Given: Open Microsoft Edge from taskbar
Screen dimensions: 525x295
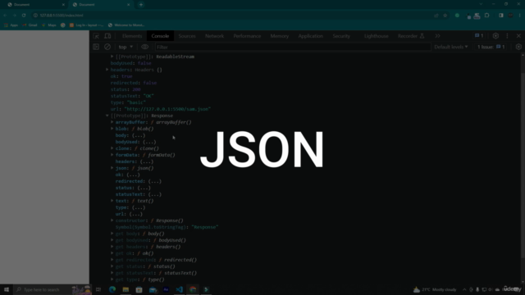Looking at the screenshot, I should pos(112,289).
